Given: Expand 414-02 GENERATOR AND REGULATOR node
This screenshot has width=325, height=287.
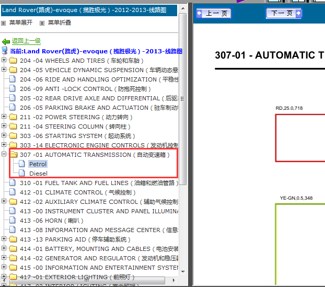Looking at the screenshot, I should 4,258.
